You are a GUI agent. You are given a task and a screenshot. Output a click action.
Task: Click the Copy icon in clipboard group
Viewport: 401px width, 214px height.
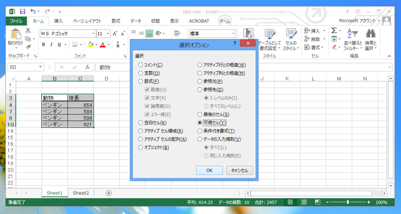point(28,39)
